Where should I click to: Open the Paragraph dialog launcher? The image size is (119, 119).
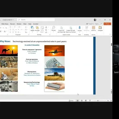pos(29,35)
